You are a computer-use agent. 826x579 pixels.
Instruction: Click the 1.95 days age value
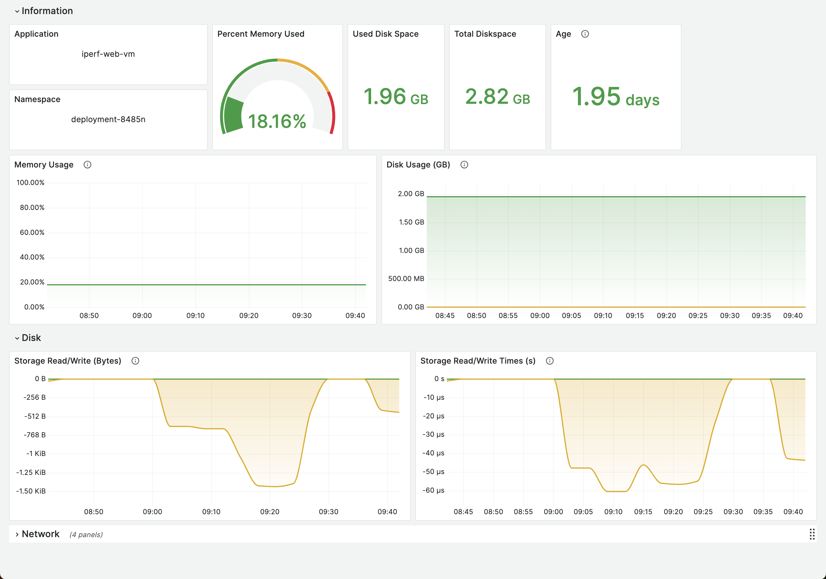pyautogui.click(x=615, y=97)
